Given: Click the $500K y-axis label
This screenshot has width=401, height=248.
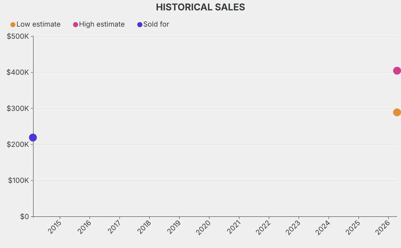Looking at the screenshot, I should (18, 36).
